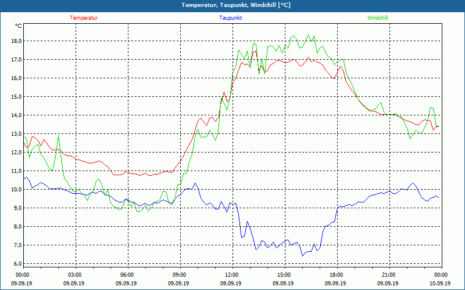Screen dimensions: 465x290
Task: Click the '18:00' time label
Action: (337, 275)
